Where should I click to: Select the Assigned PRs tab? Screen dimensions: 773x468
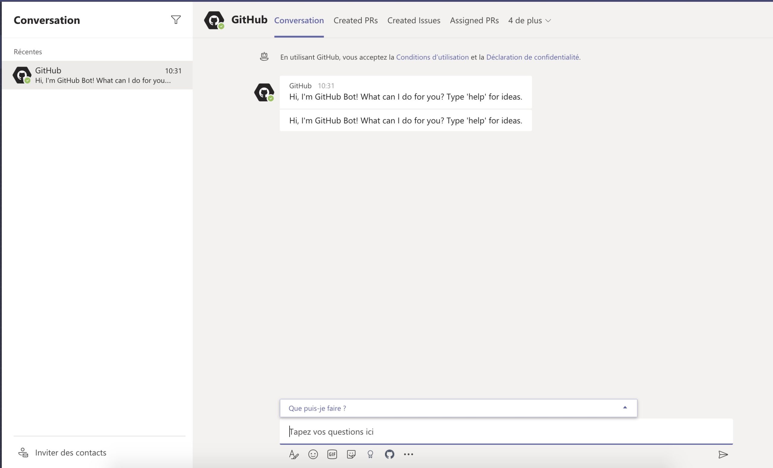474,21
